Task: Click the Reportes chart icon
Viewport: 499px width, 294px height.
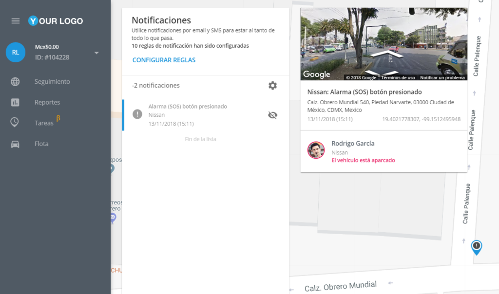Action: pyautogui.click(x=15, y=102)
